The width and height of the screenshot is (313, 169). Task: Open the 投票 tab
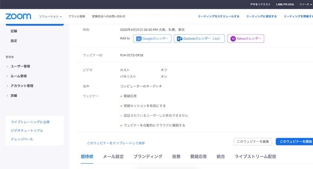[176, 156]
